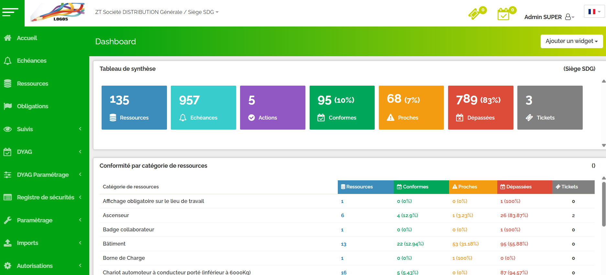The image size is (606, 275).
Task: Open the Ajouter un widget dropdown
Action: coord(571,41)
